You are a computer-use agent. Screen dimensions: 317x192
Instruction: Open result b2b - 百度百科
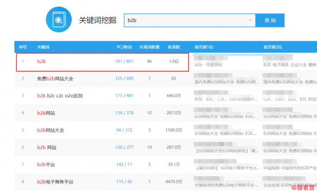[x=209, y=65]
